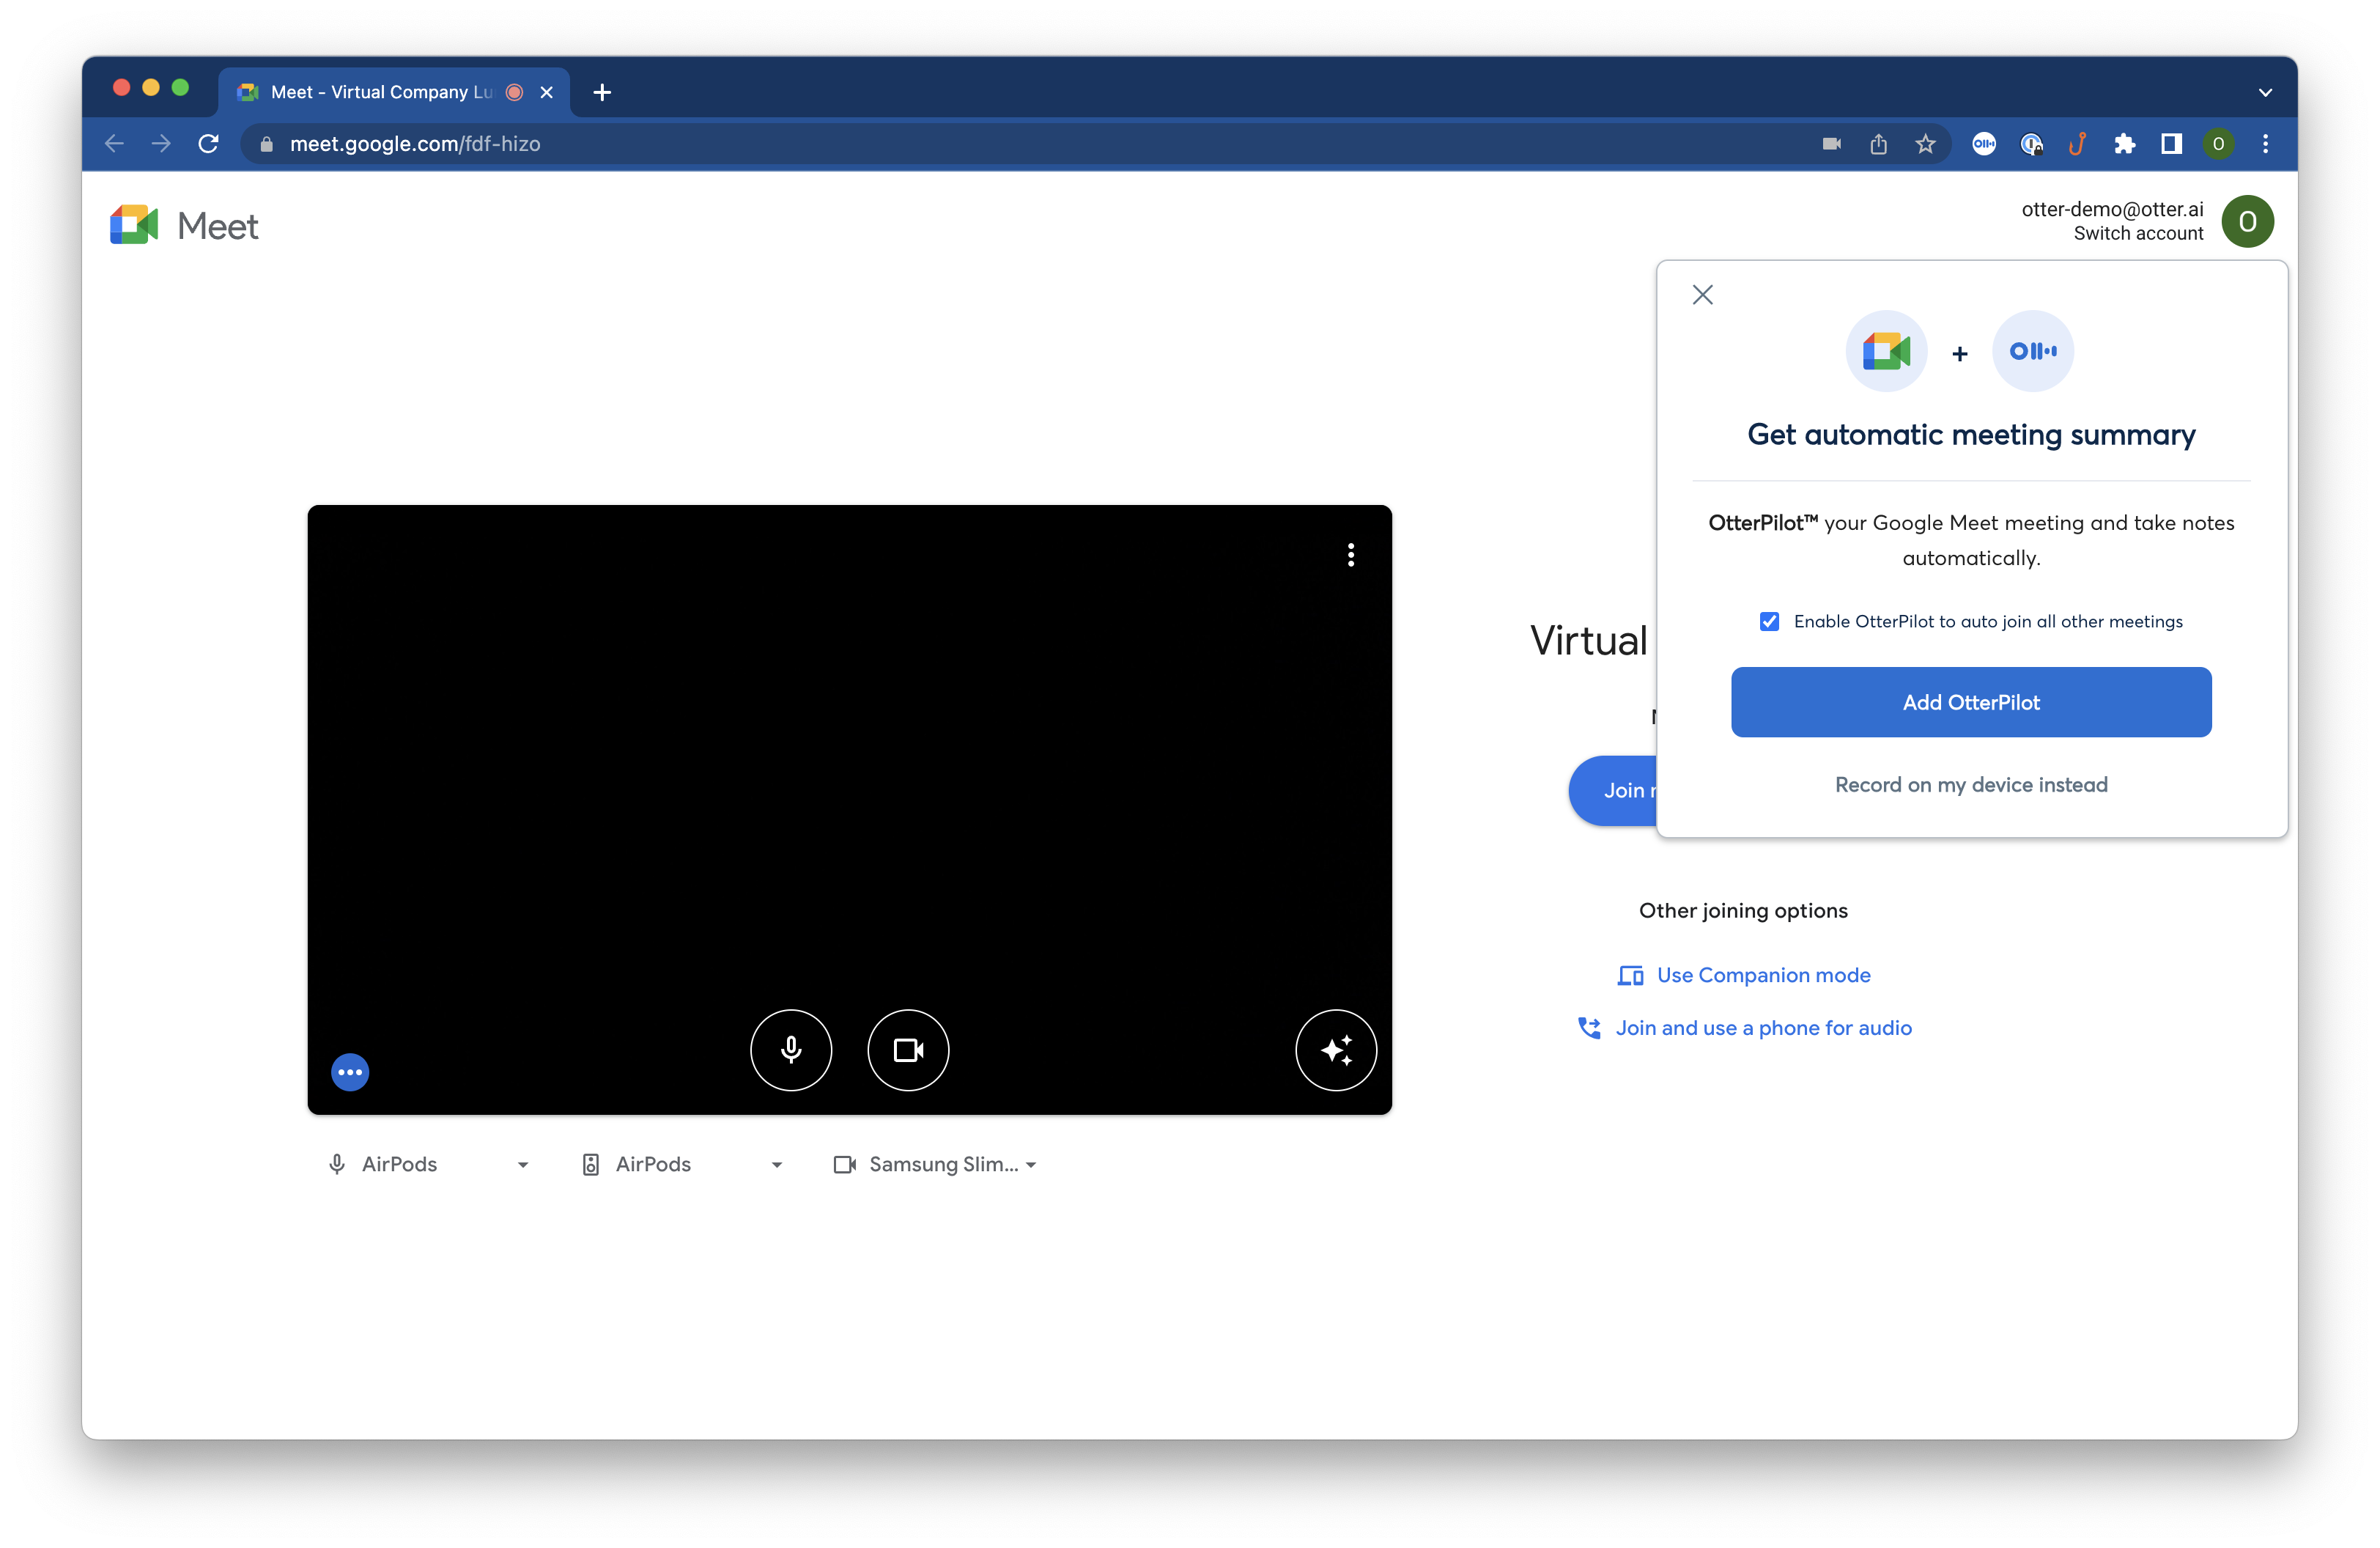
Task: Open visual effects on the video preview
Action: [x=1336, y=1050]
